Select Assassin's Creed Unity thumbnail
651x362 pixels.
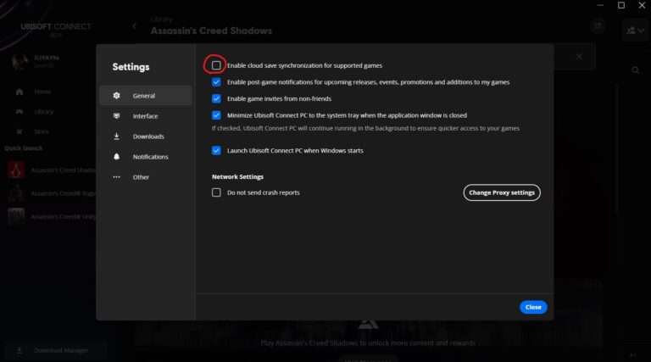[x=16, y=217]
